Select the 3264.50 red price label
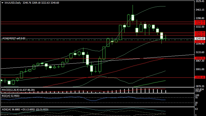Image resolution: width=206 pixels, height=116 pixels. click(200, 35)
